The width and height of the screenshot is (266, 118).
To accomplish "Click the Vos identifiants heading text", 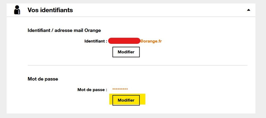I will [x=50, y=10].
